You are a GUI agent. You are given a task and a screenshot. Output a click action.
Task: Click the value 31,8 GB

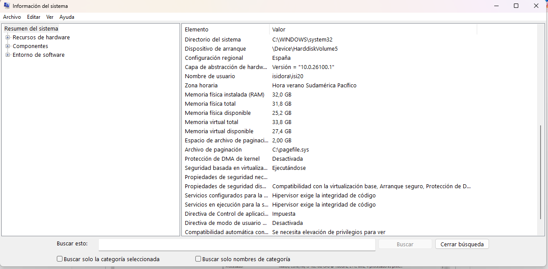(282, 103)
